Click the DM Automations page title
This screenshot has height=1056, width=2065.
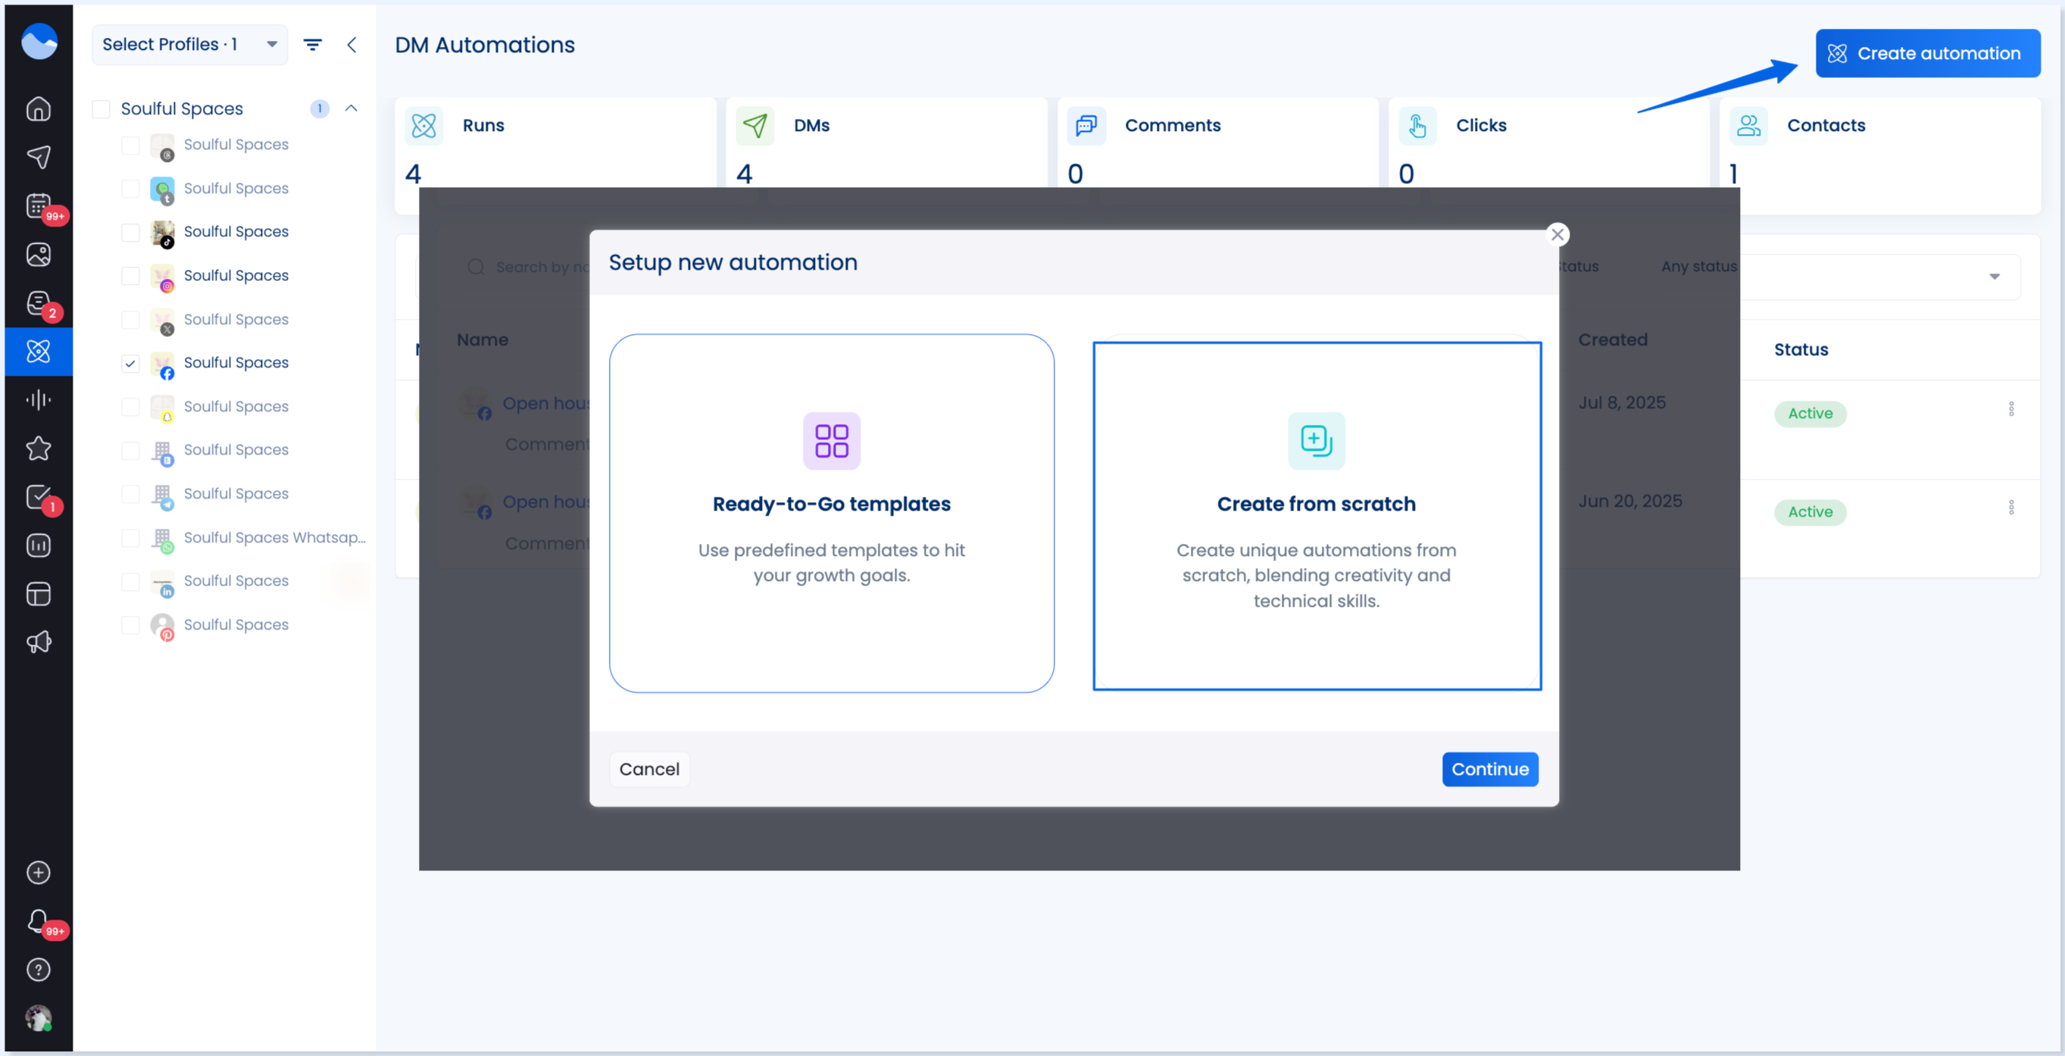point(484,45)
